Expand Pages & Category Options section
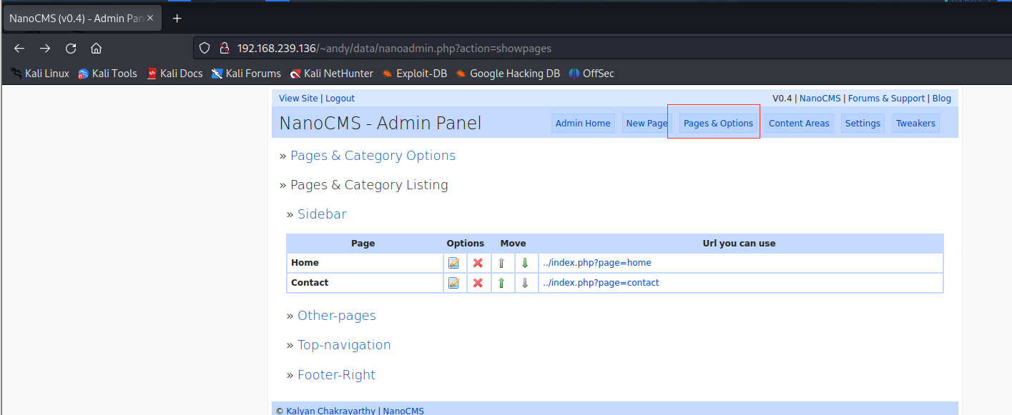Image resolution: width=1012 pixels, height=415 pixels. (373, 156)
